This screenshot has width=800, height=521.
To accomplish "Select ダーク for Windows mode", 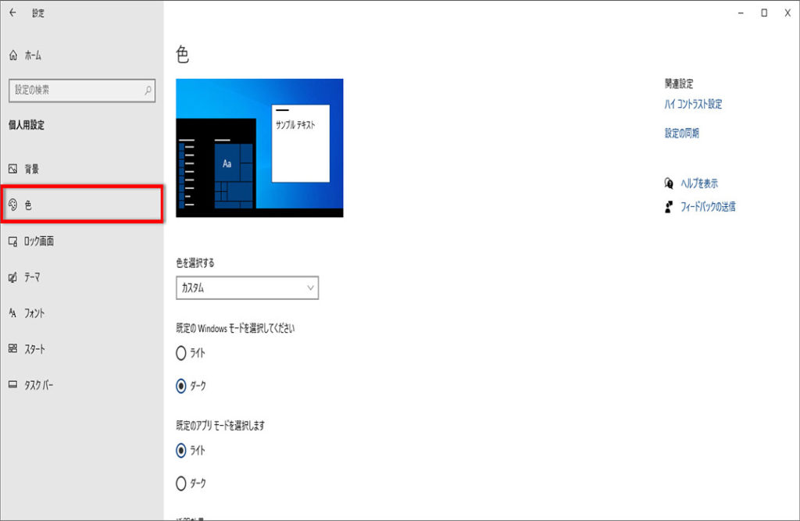I will pos(181,385).
